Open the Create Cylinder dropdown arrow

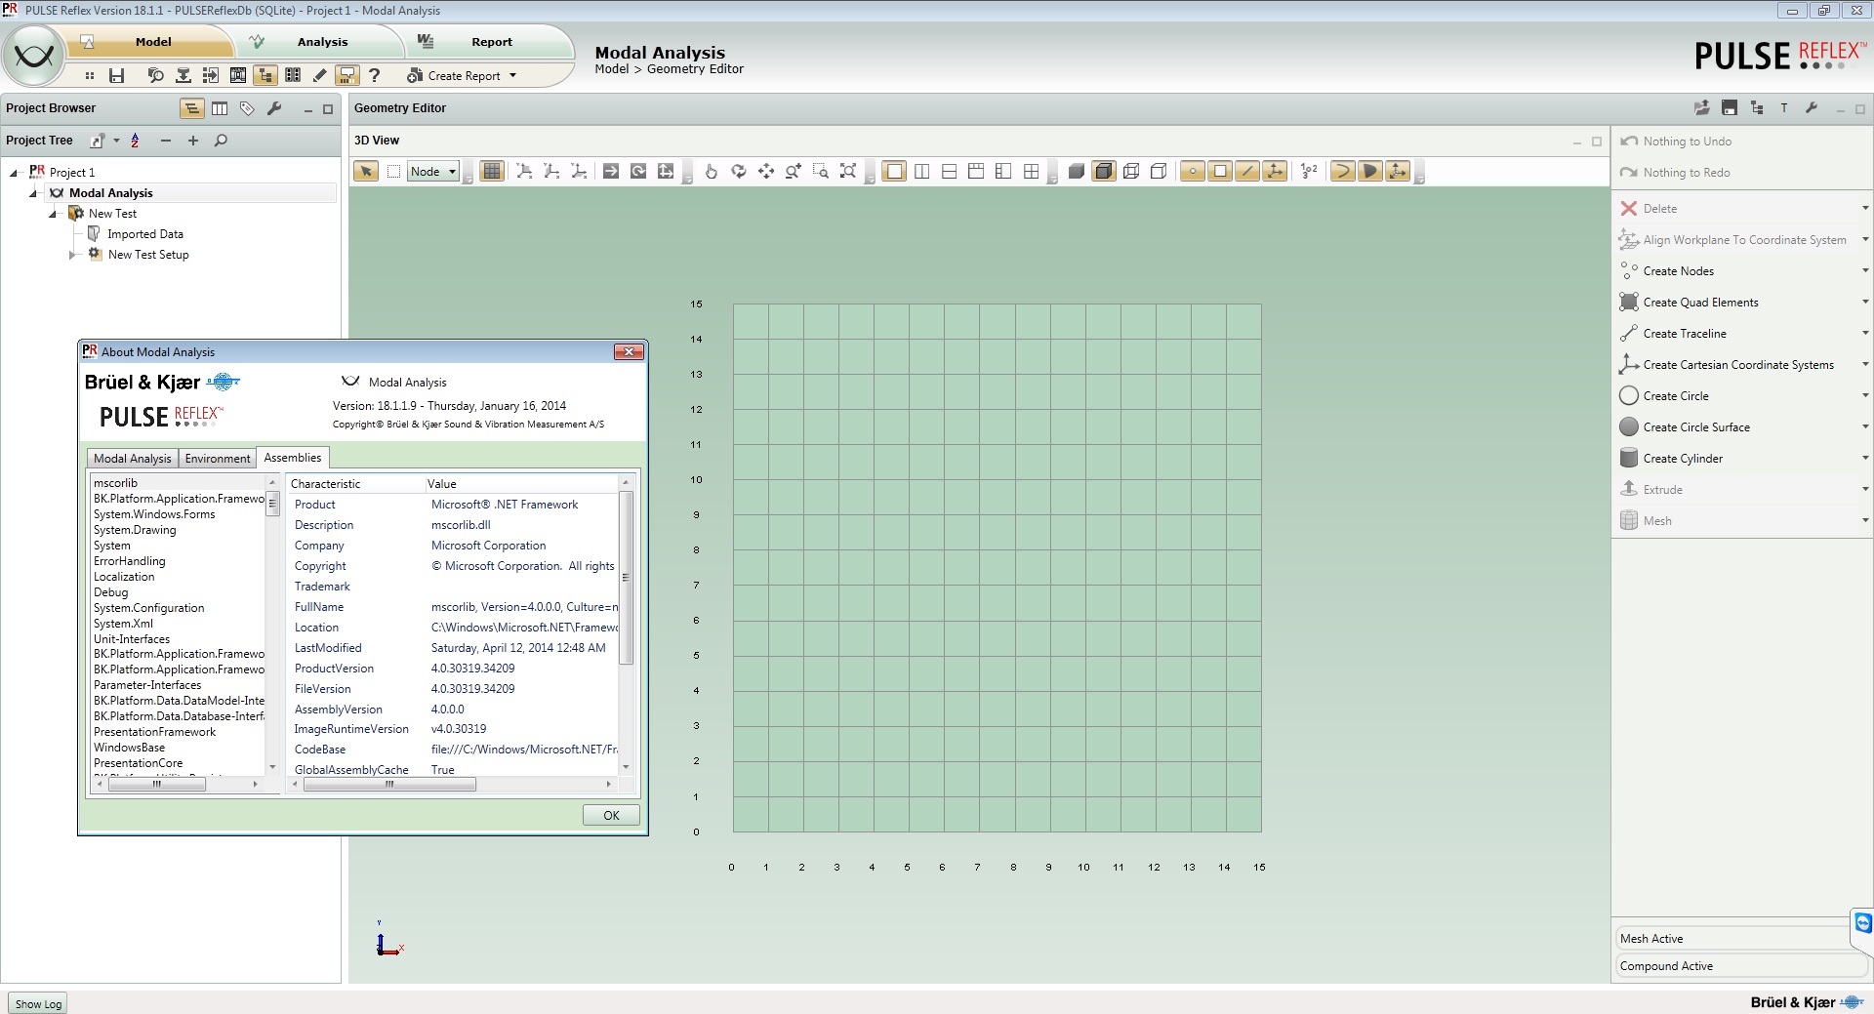click(x=1864, y=458)
